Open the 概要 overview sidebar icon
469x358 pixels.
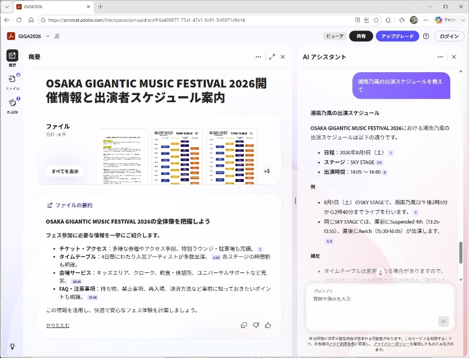point(12,56)
